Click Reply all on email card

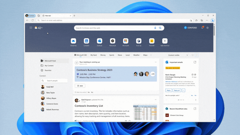point(177,90)
